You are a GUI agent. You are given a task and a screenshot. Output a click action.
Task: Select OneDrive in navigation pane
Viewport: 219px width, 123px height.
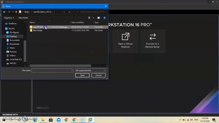11,24
